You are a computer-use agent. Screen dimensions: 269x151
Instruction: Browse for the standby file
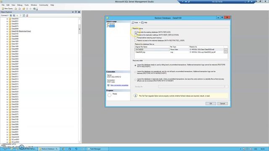(227, 87)
